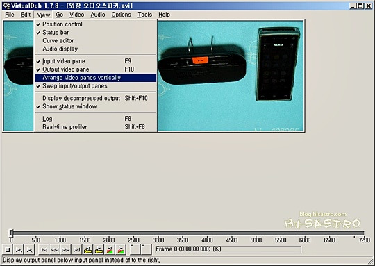This screenshot has height=266, width=375.
Task: Open the Log window entry
Action: tap(96, 119)
